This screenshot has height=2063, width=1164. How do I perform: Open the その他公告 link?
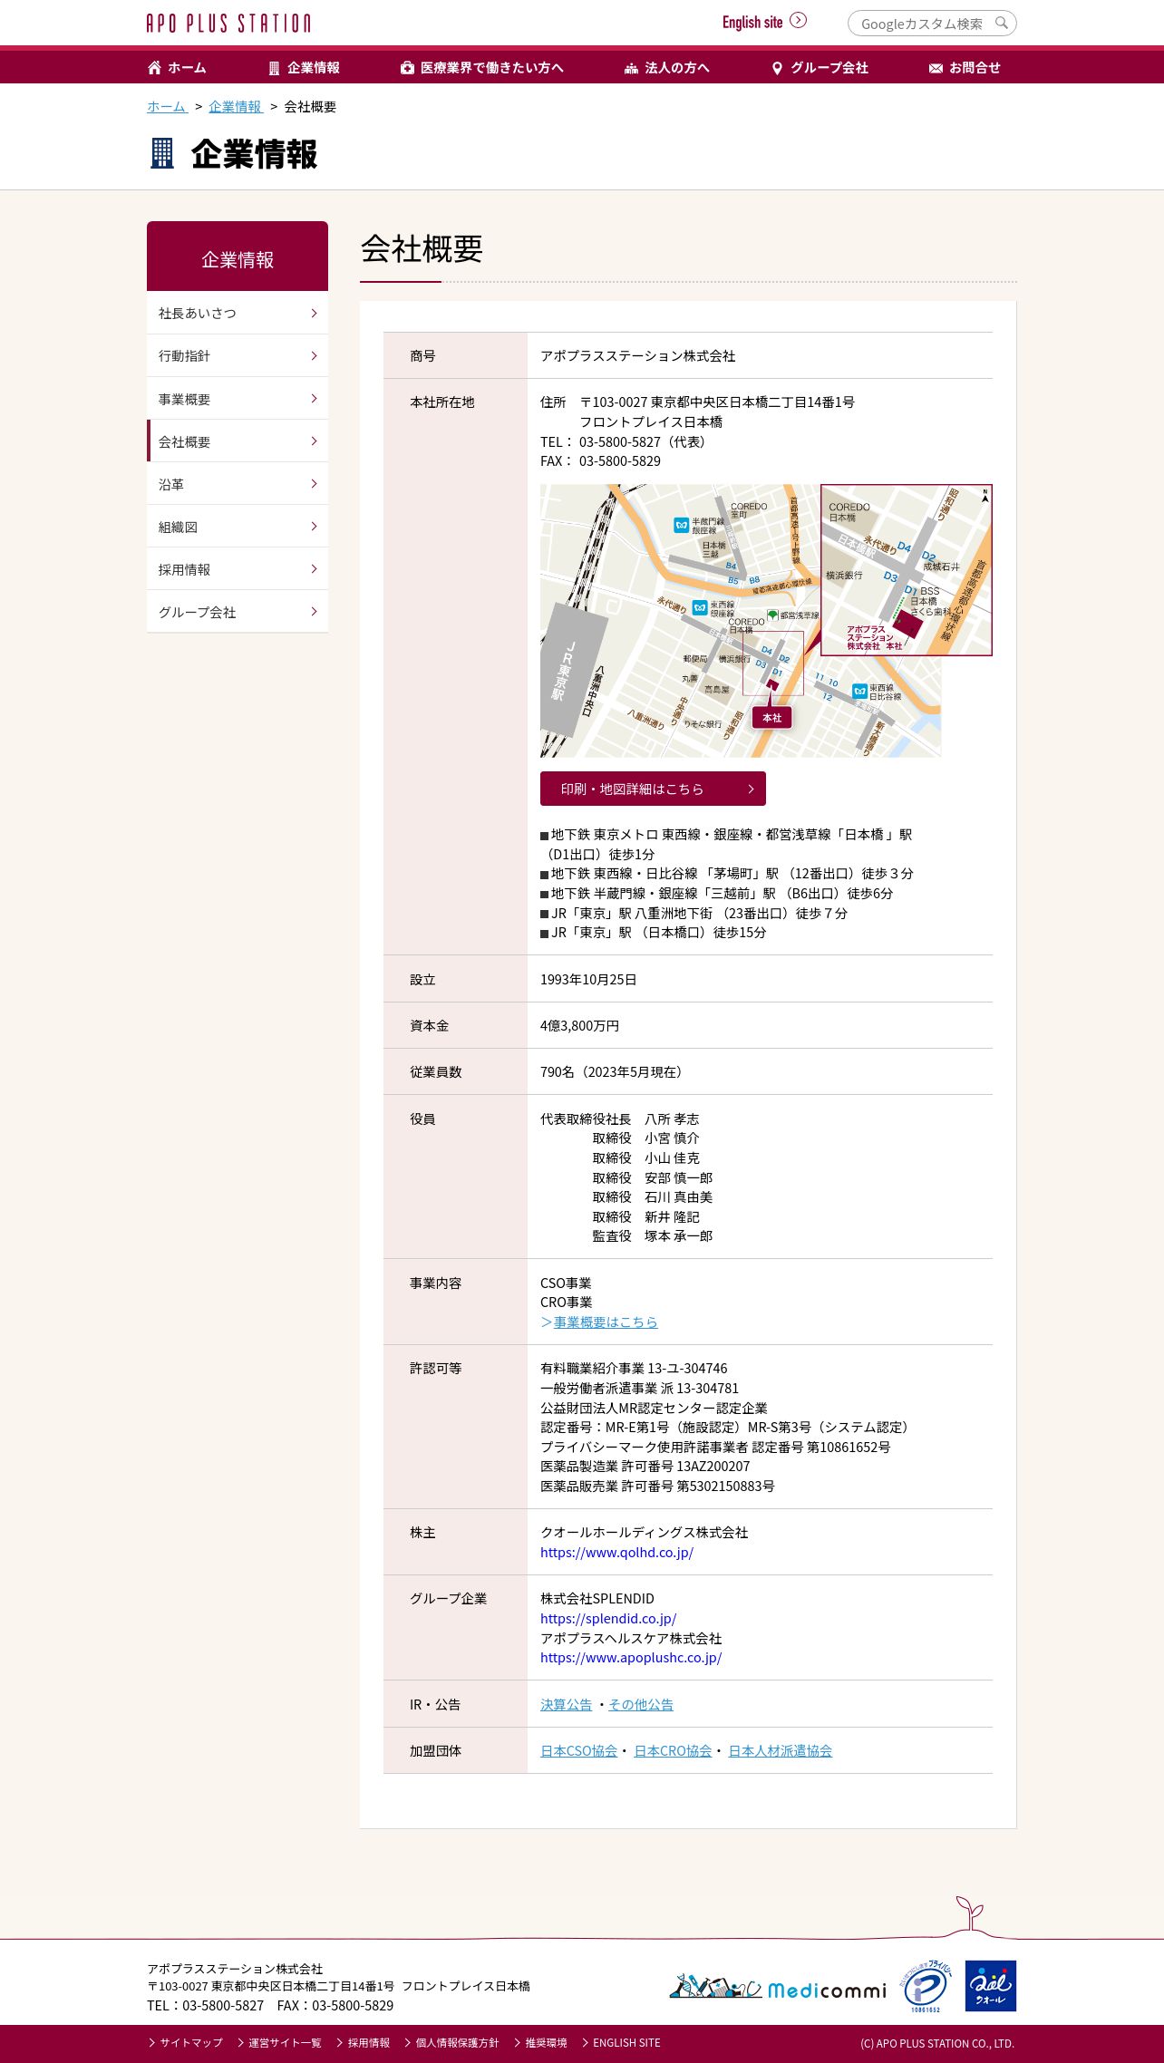(641, 1705)
